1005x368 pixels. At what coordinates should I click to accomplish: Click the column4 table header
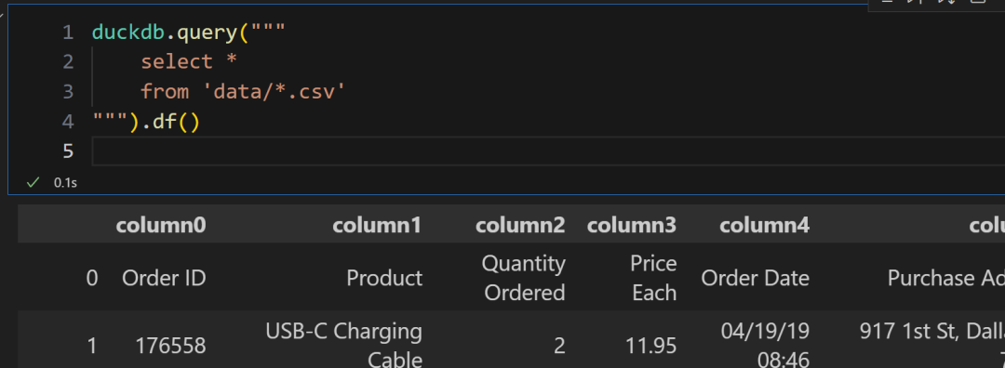click(764, 225)
